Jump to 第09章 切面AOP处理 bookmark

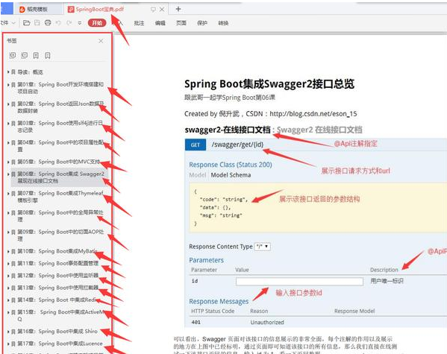tap(60, 236)
